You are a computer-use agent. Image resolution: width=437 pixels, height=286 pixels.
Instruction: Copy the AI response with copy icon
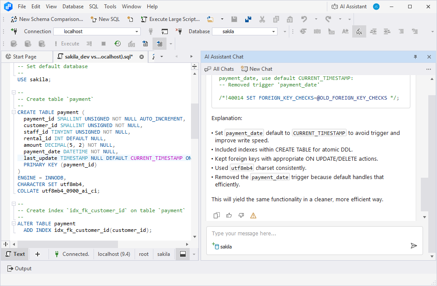(217, 215)
